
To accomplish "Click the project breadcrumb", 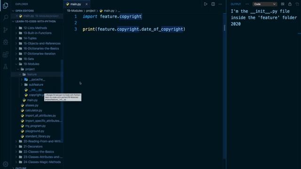I will 91,11.
